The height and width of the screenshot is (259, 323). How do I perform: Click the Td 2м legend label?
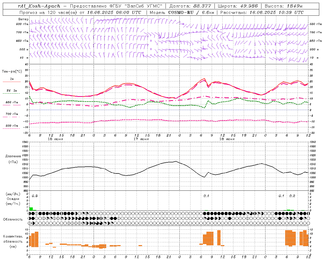[12, 91]
